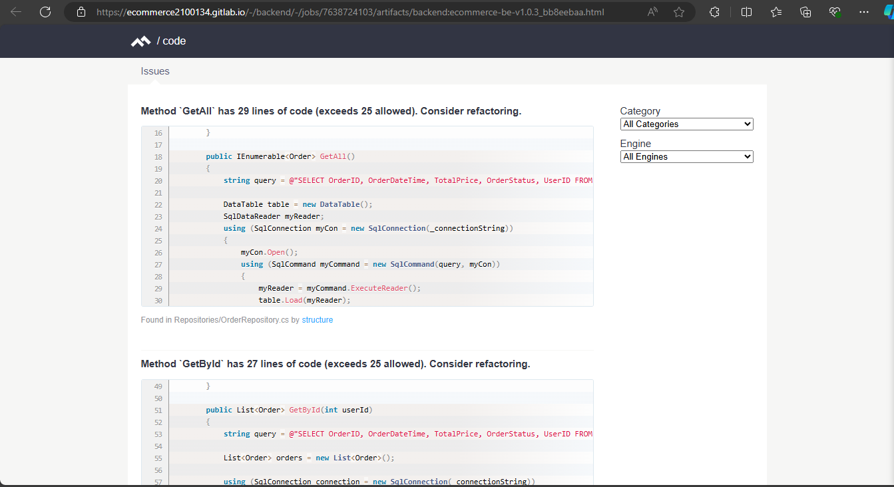The height and width of the screenshot is (487, 894).
Task: Click line number 18 in first snippet
Action: click(158, 156)
